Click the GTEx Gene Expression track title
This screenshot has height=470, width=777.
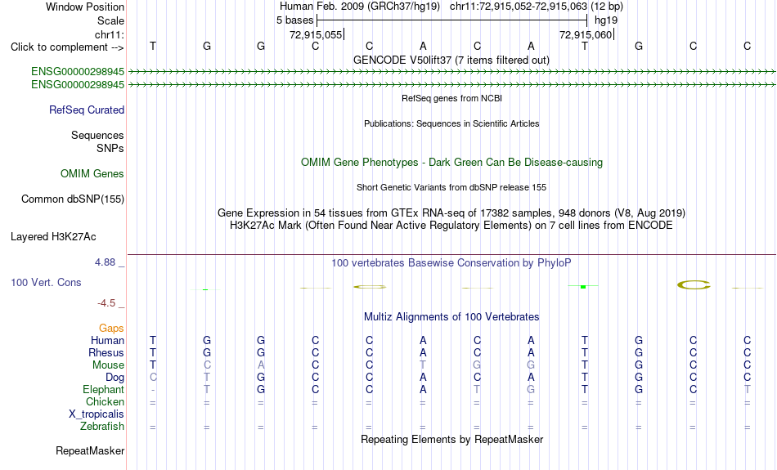pos(451,213)
